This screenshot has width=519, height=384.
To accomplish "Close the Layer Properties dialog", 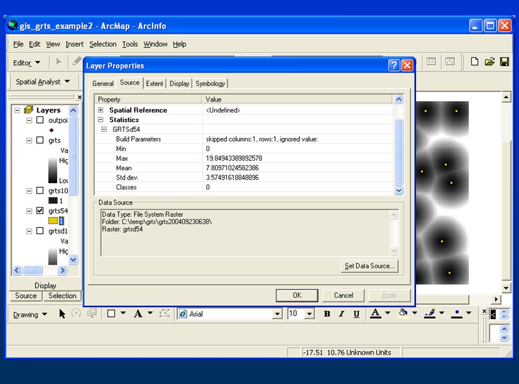I will click(x=407, y=65).
